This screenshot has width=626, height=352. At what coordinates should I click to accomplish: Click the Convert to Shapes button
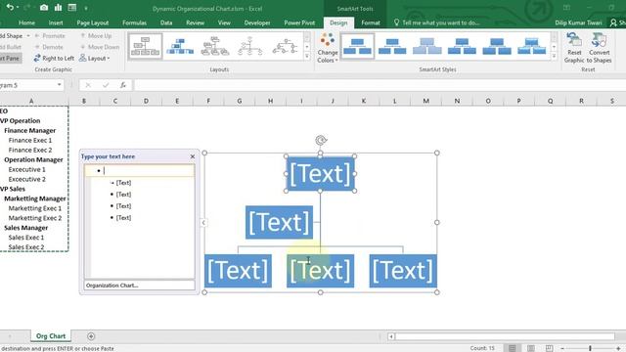[x=600, y=48]
